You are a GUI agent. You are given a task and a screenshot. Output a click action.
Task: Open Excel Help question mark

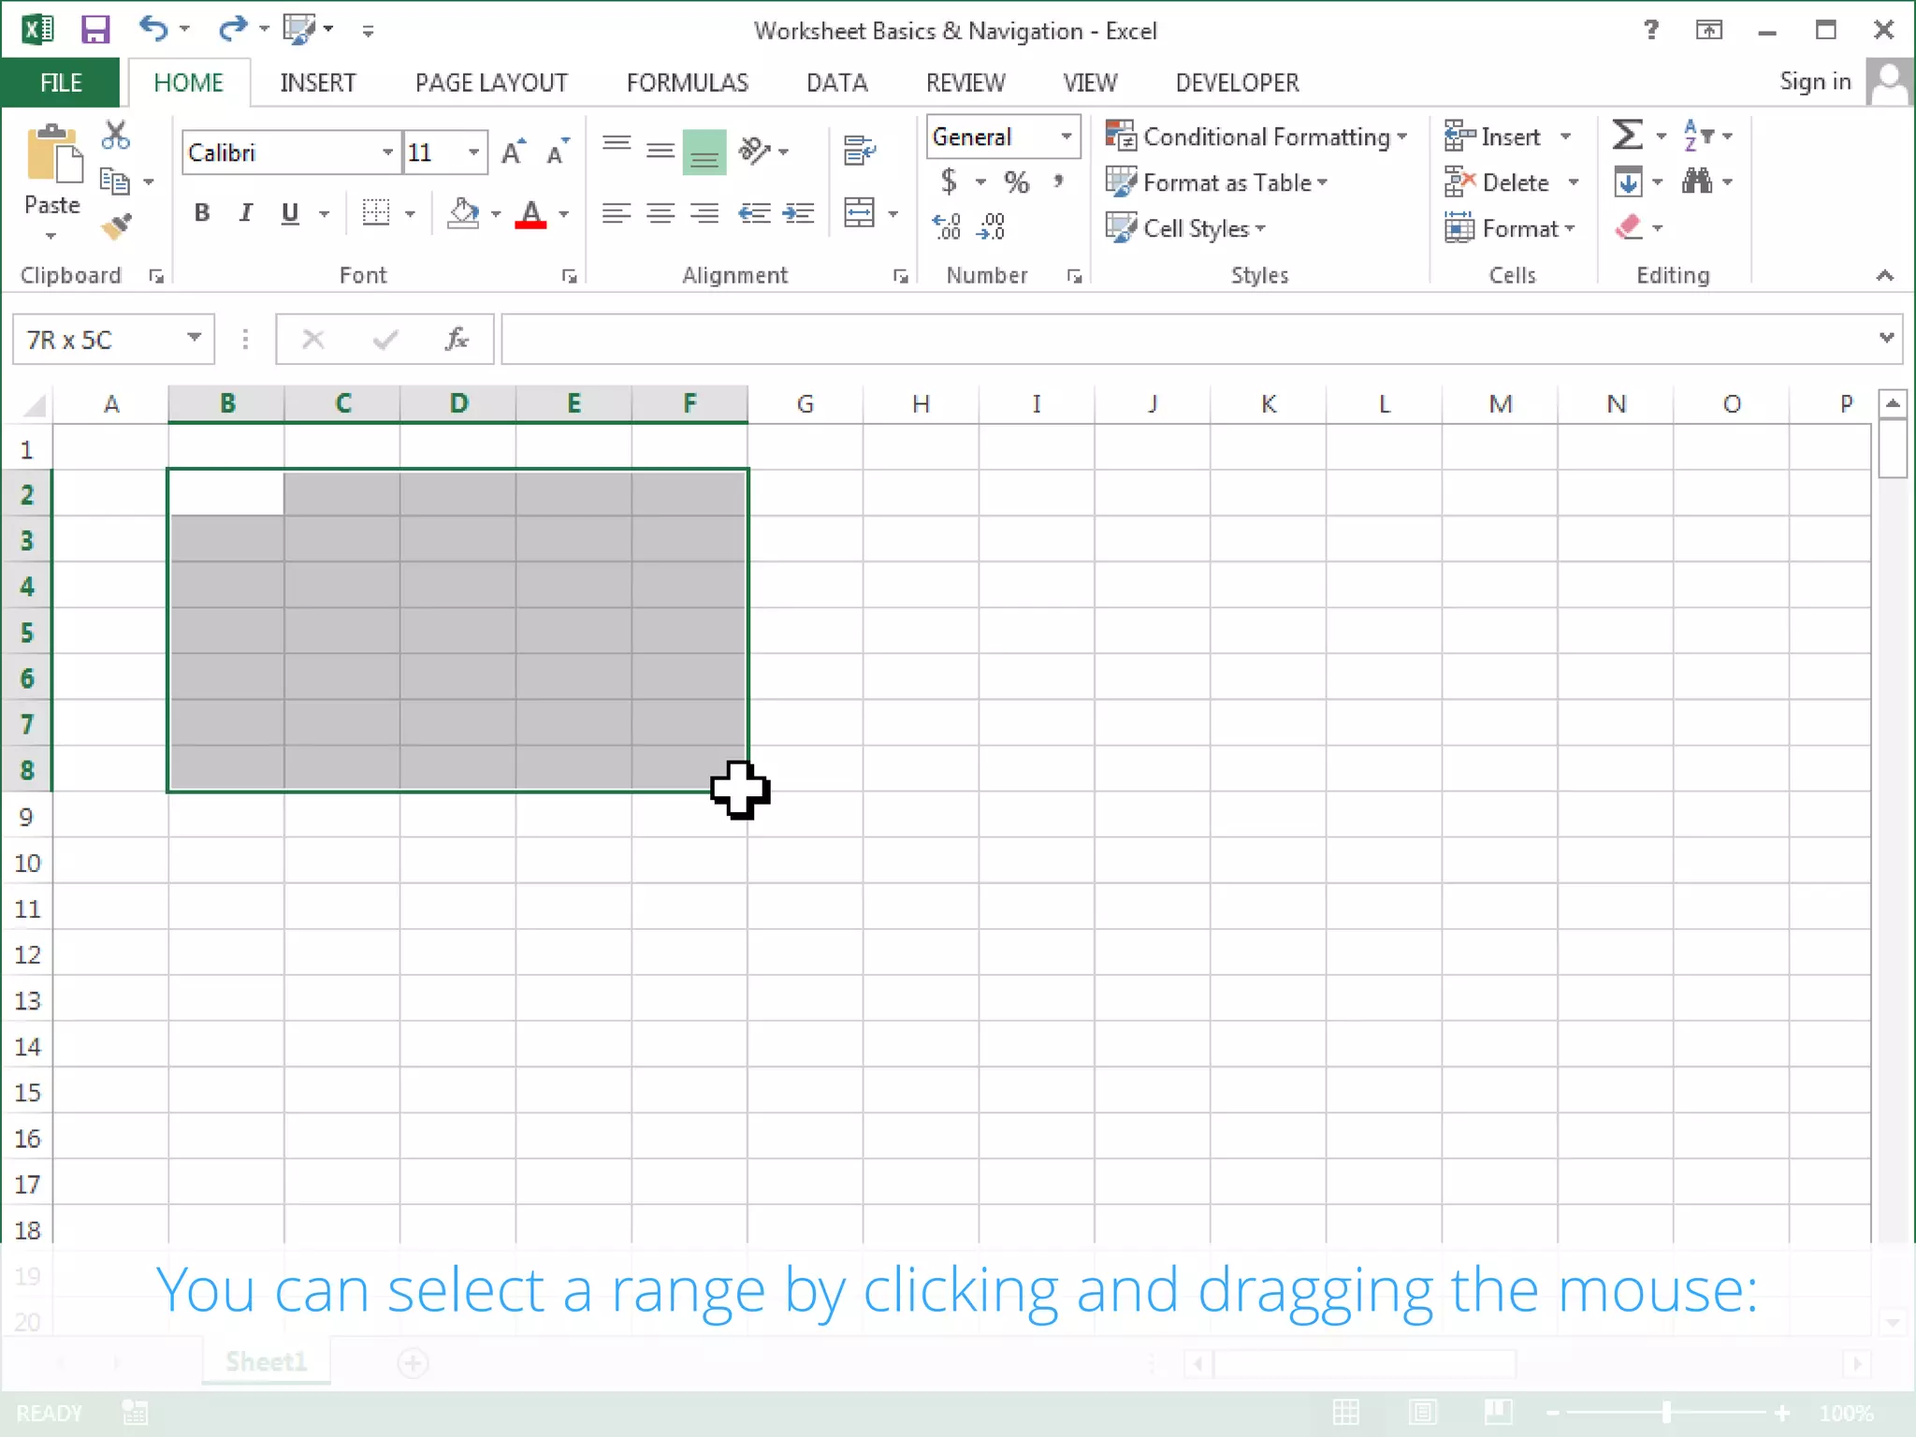1651,30
